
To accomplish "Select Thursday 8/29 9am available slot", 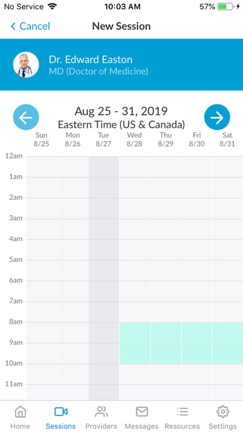I will [166, 354].
